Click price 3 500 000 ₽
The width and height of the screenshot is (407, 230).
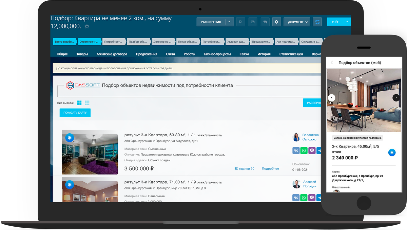tap(139, 168)
